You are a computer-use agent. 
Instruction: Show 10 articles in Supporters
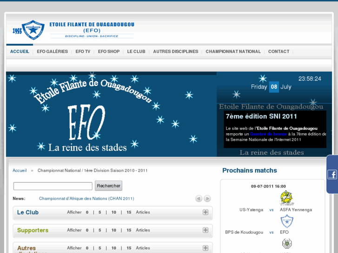tap(114, 230)
